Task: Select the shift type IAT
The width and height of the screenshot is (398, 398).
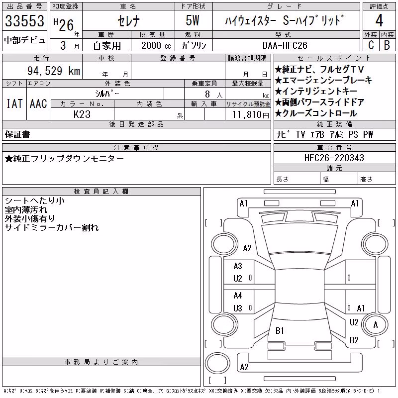Action: click(x=14, y=103)
